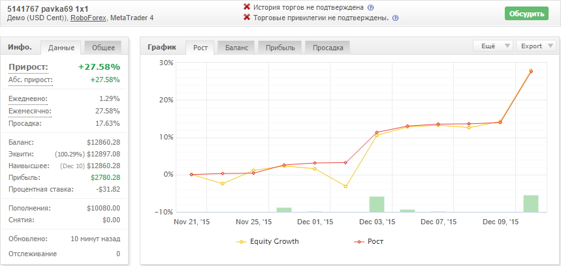Viewport: 561px width, 266px height.
Task: Click the last green bar on the chart
Action: pyautogui.click(x=531, y=203)
